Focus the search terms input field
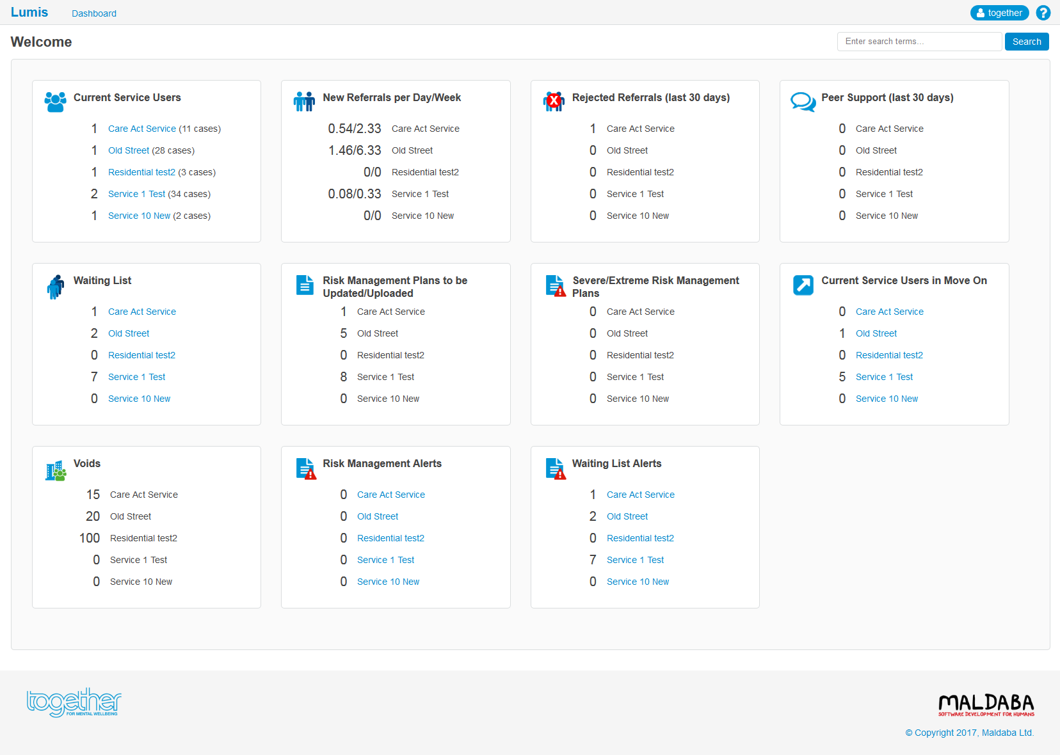1060x755 pixels. point(919,42)
